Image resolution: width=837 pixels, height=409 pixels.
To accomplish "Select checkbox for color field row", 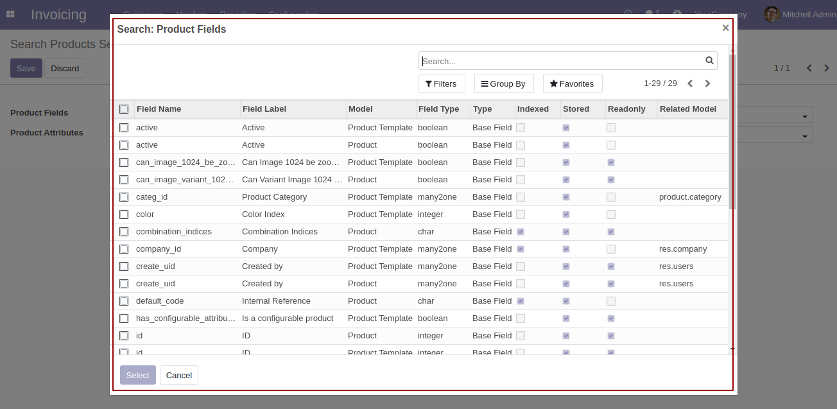I will pyautogui.click(x=124, y=214).
